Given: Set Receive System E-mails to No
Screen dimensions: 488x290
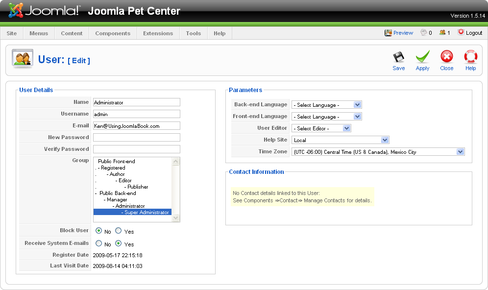Looking at the screenshot, I should (x=98, y=243).
